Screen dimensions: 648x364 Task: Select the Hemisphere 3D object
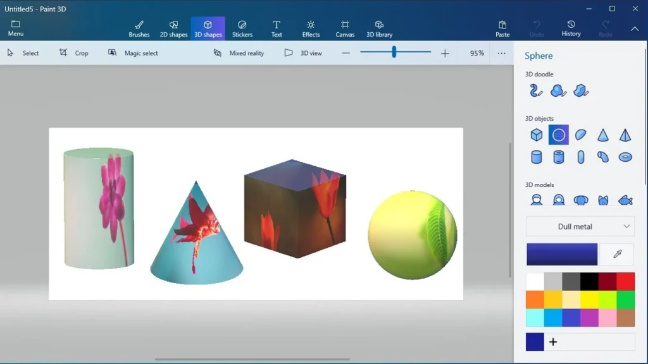click(581, 135)
